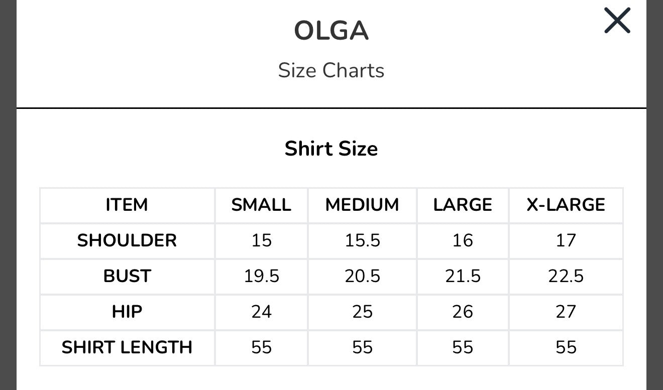
Task: Click the 17 X-Large shoulder value
Action: click(566, 240)
